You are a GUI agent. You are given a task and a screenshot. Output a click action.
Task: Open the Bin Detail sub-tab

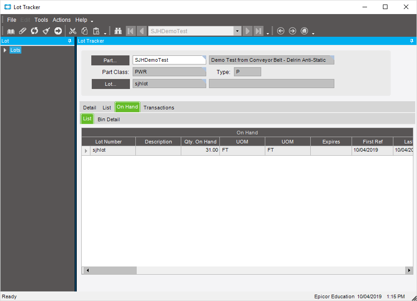109,119
